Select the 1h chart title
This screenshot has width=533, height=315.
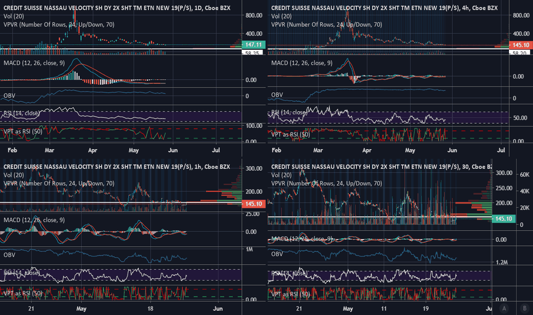tap(117, 167)
